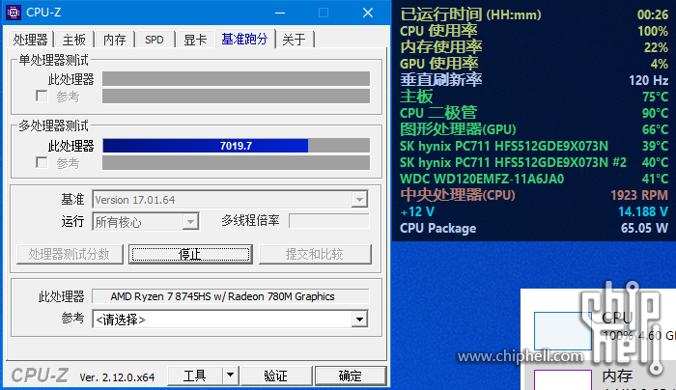Image resolution: width=676 pixels, height=390 pixels.
Task: Click the 内存使用率 22% reading
Action: [534, 47]
